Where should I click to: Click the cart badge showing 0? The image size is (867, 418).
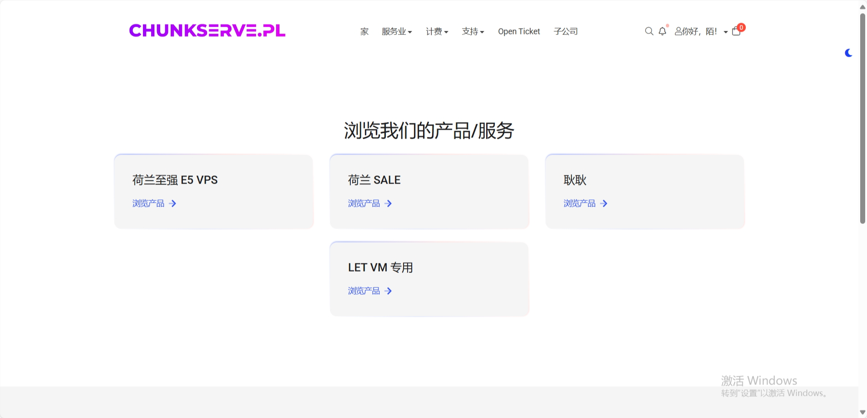[x=741, y=27]
